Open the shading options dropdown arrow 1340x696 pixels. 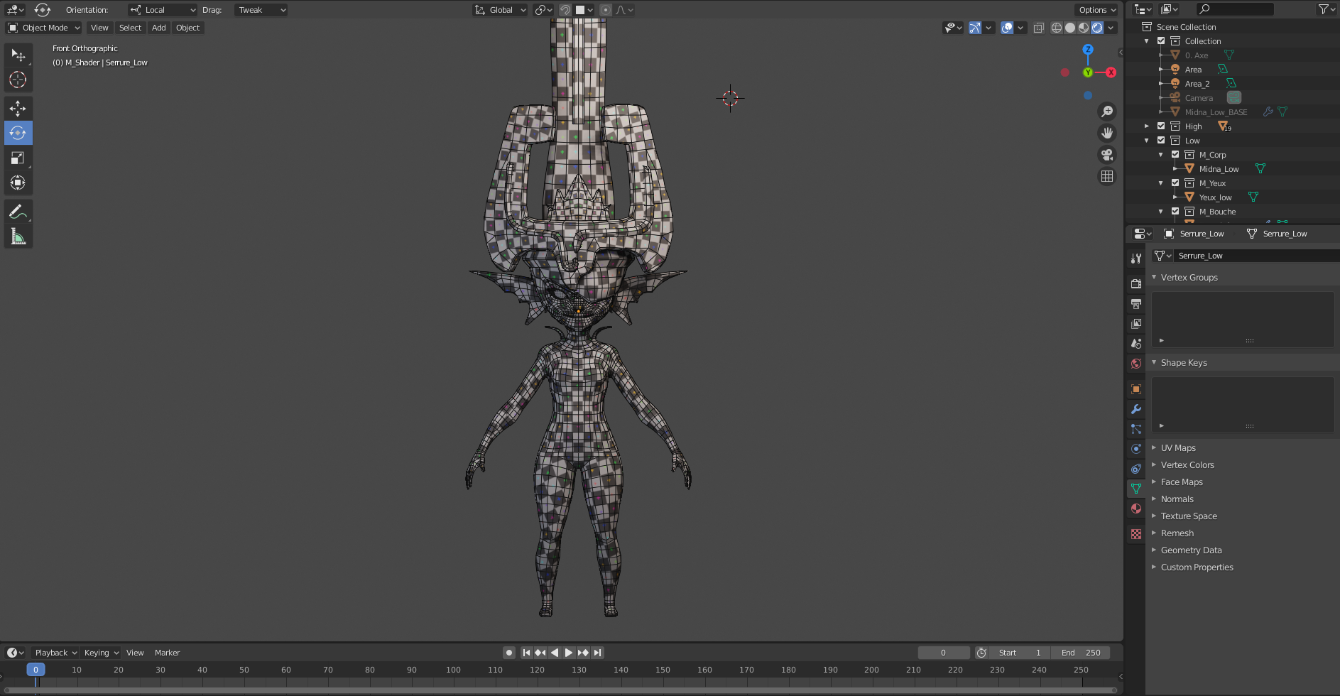click(x=1111, y=28)
